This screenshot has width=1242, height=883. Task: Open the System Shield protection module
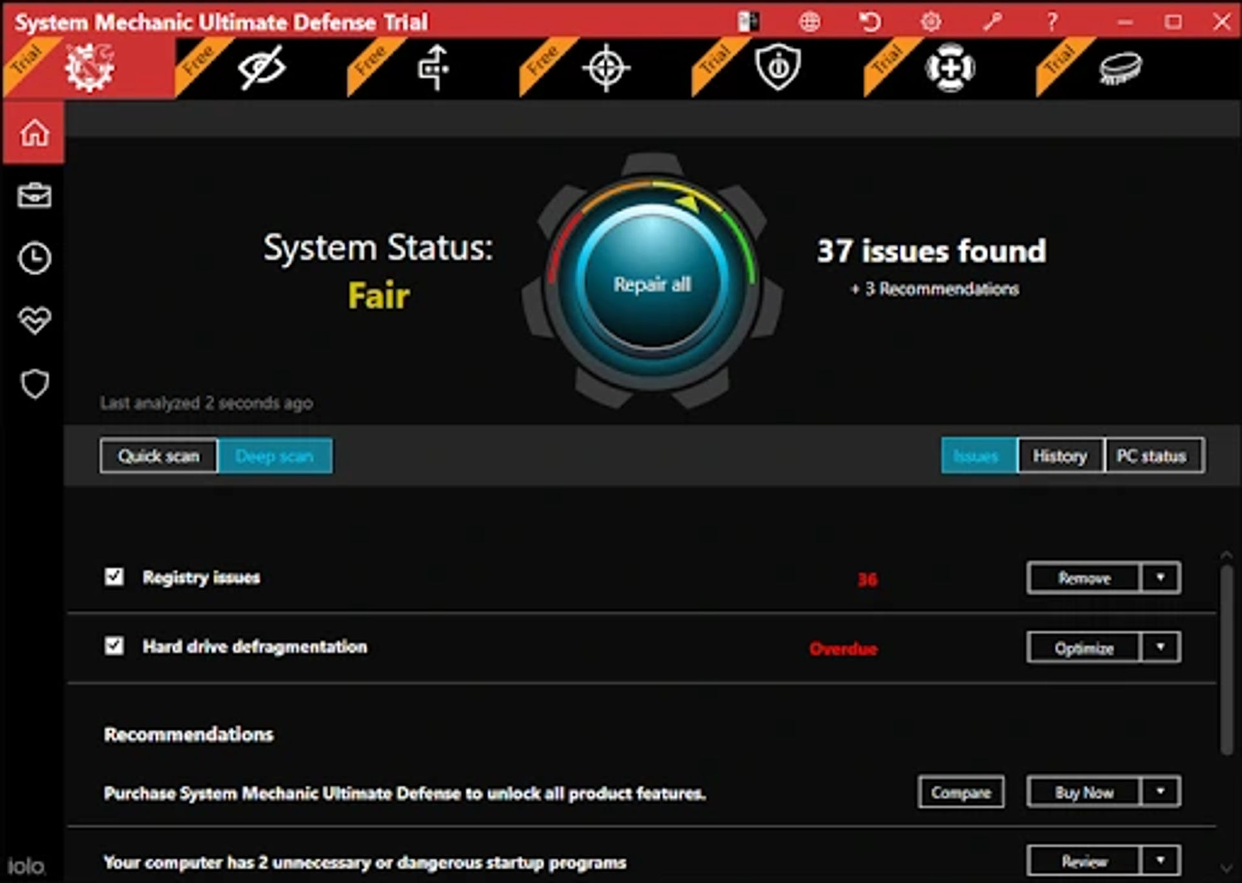click(776, 66)
